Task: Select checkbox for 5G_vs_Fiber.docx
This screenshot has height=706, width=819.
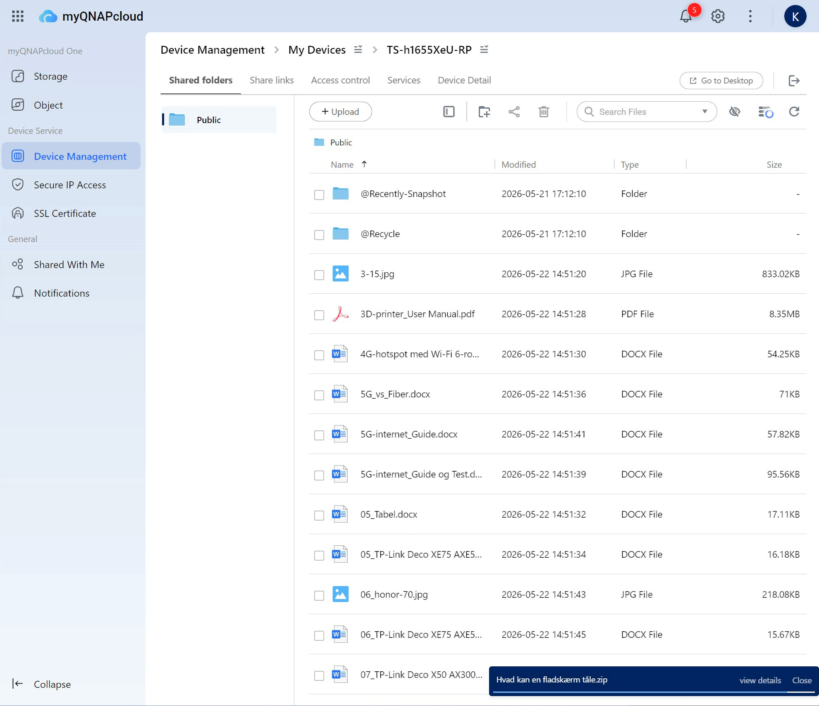Action: pyautogui.click(x=319, y=395)
